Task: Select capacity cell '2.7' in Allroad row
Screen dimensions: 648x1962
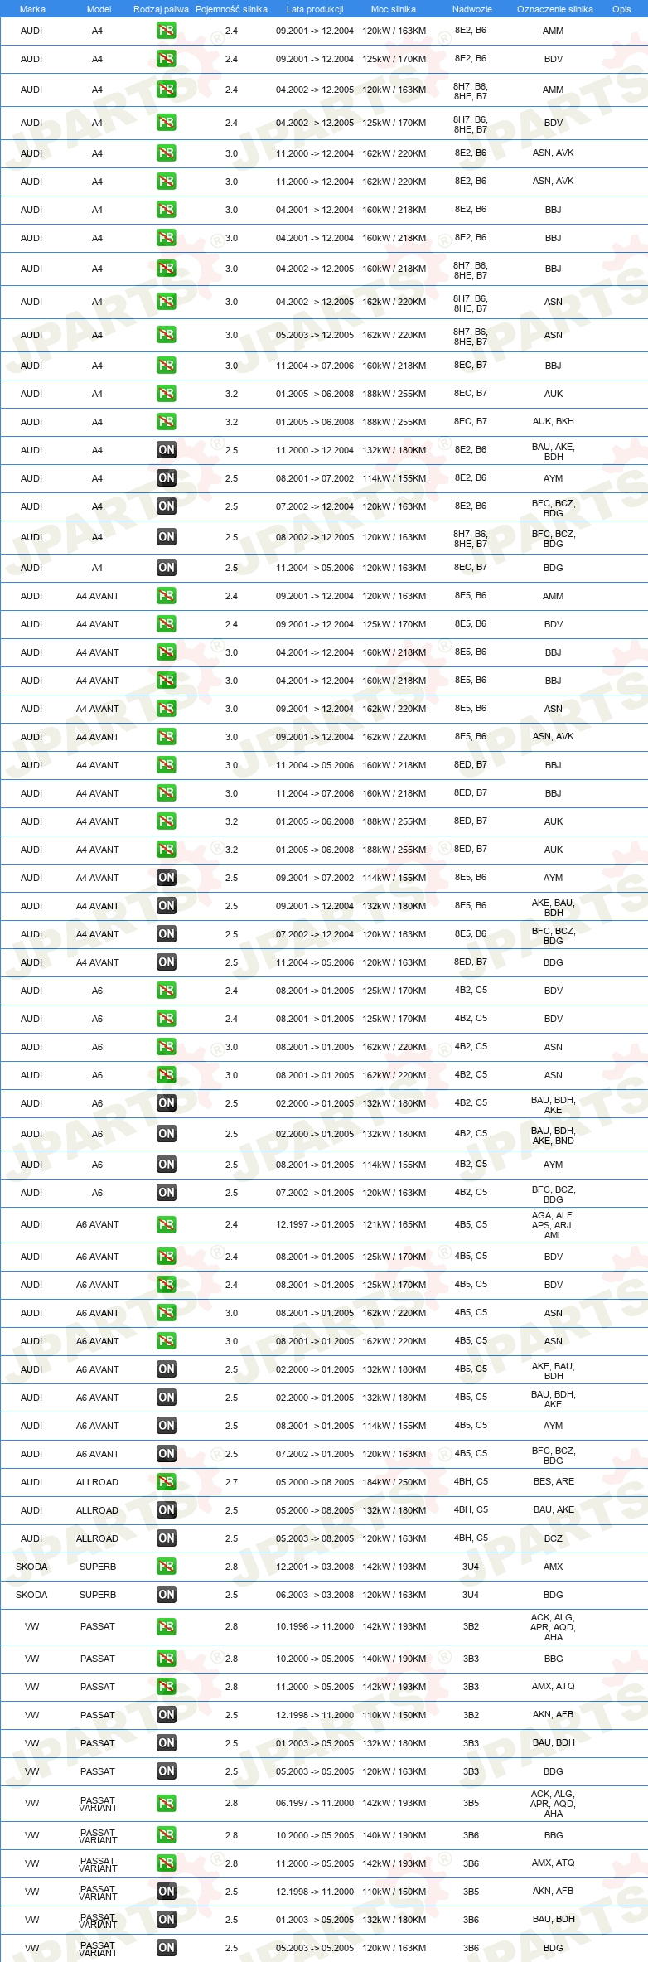Action: (x=231, y=1482)
